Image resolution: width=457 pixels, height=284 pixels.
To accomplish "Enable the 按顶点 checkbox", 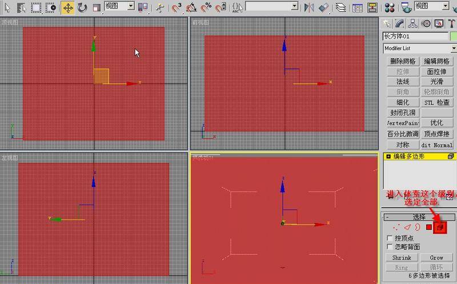I will pyautogui.click(x=390, y=238).
